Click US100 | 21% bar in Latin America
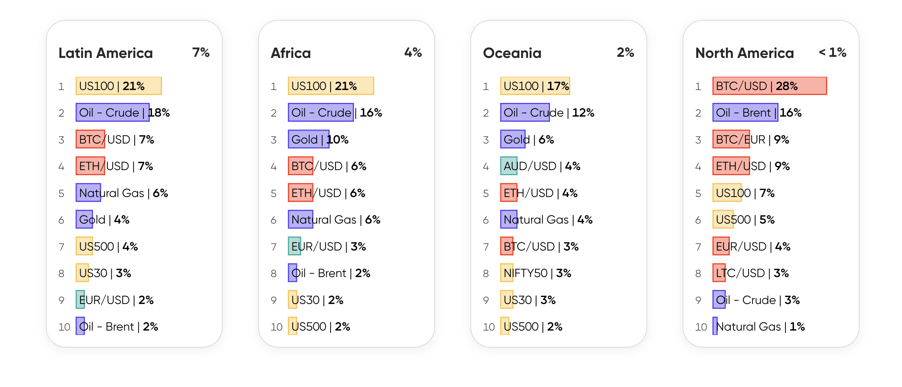Screen dimensions: 902x387 (x=119, y=86)
